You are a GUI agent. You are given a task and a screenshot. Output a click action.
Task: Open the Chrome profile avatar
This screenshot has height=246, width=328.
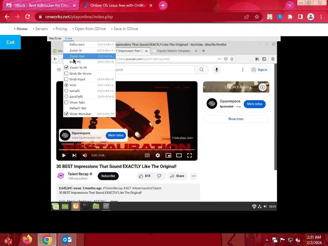coord(311,17)
